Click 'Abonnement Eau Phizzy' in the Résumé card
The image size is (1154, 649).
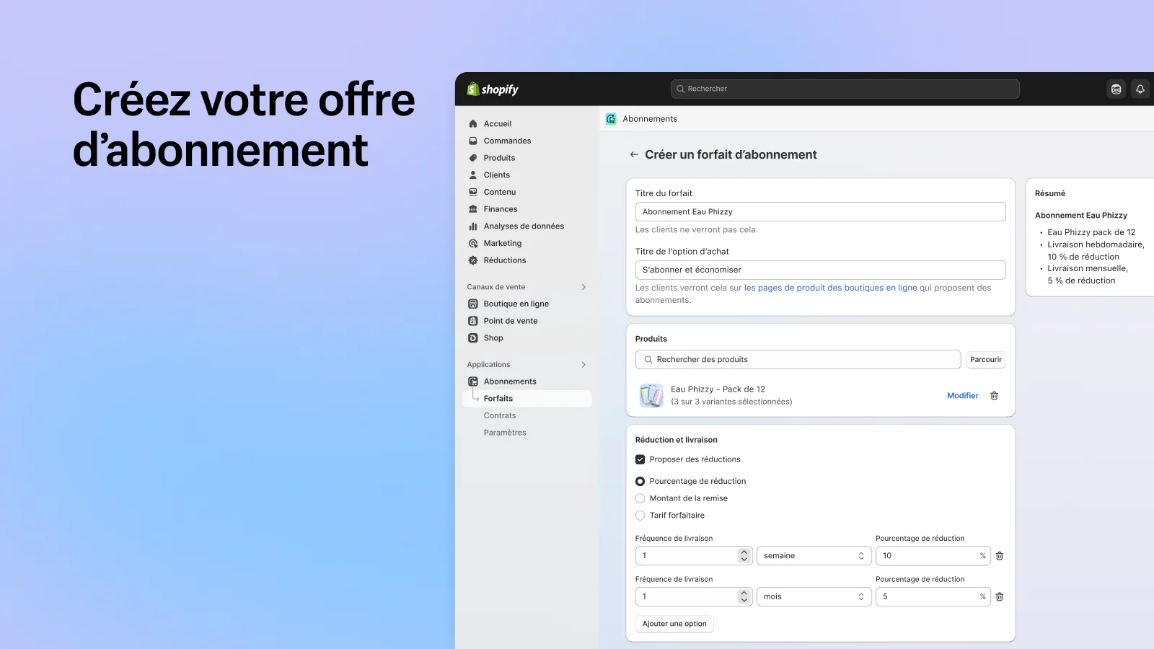(1080, 216)
